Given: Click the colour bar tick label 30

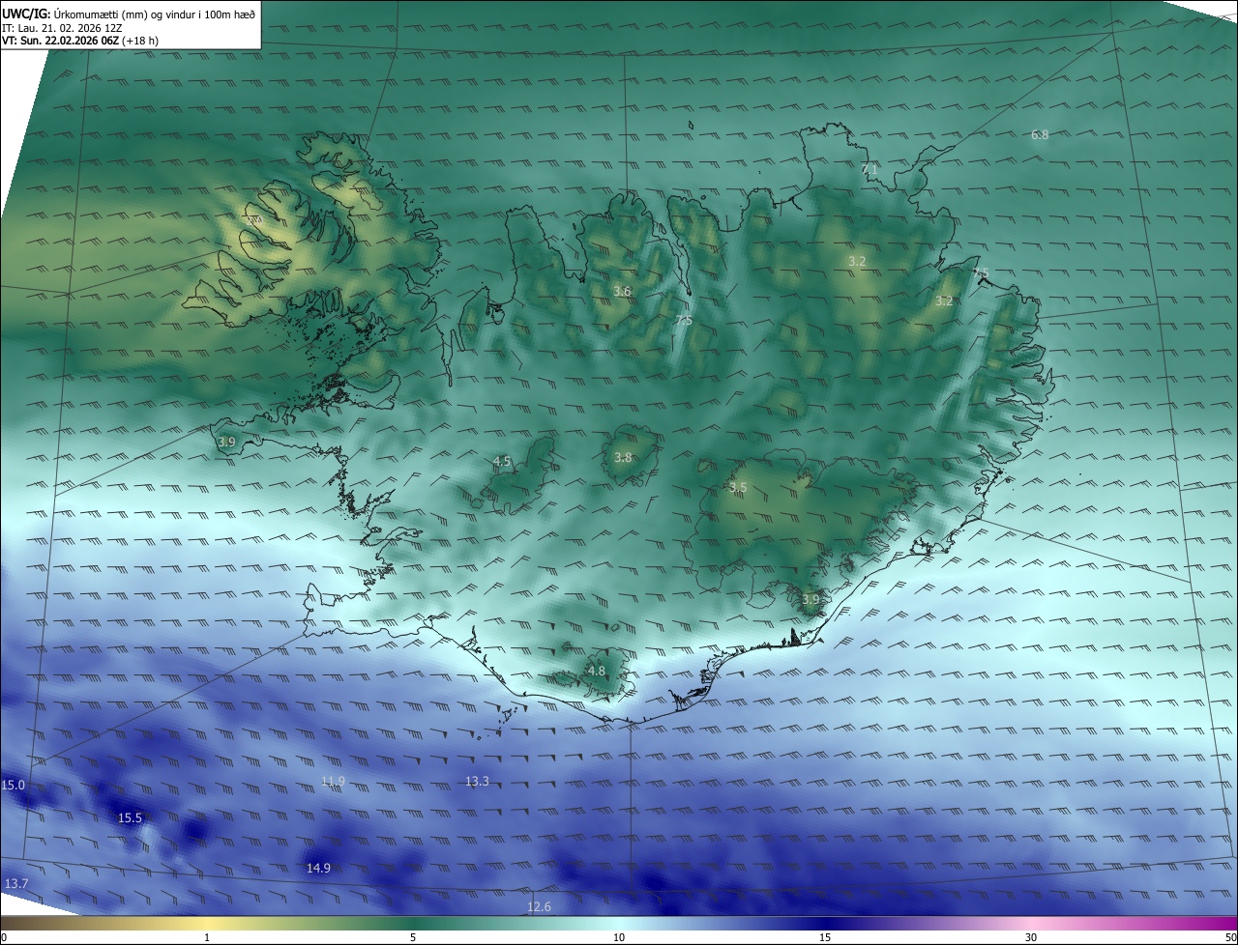Looking at the screenshot, I should pos(1031,937).
